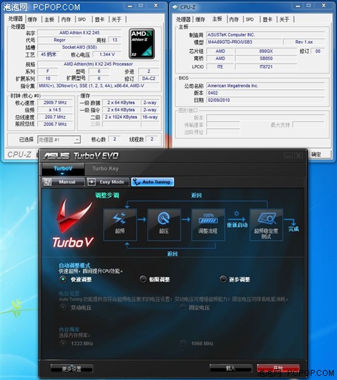This screenshot has height=380, width=337.
Task: Click the Auto Tuning wrench icon
Action: 137,182
